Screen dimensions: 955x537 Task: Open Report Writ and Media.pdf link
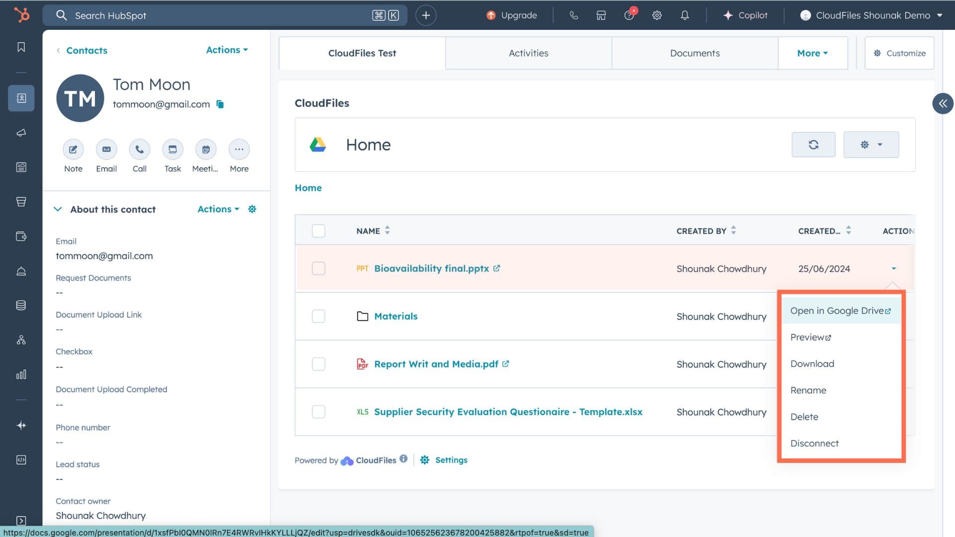(436, 364)
